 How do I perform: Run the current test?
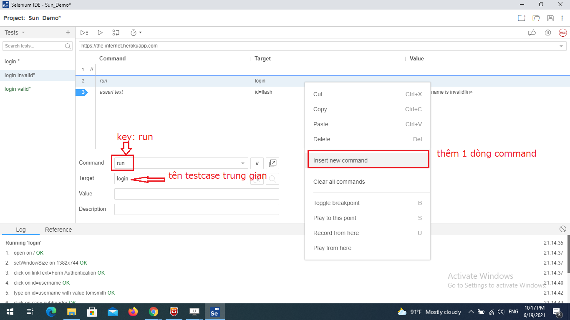coord(100,32)
